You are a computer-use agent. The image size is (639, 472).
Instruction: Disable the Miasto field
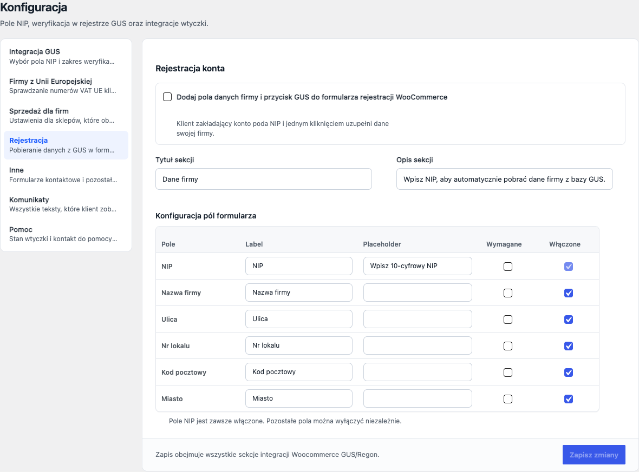coord(569,399)
